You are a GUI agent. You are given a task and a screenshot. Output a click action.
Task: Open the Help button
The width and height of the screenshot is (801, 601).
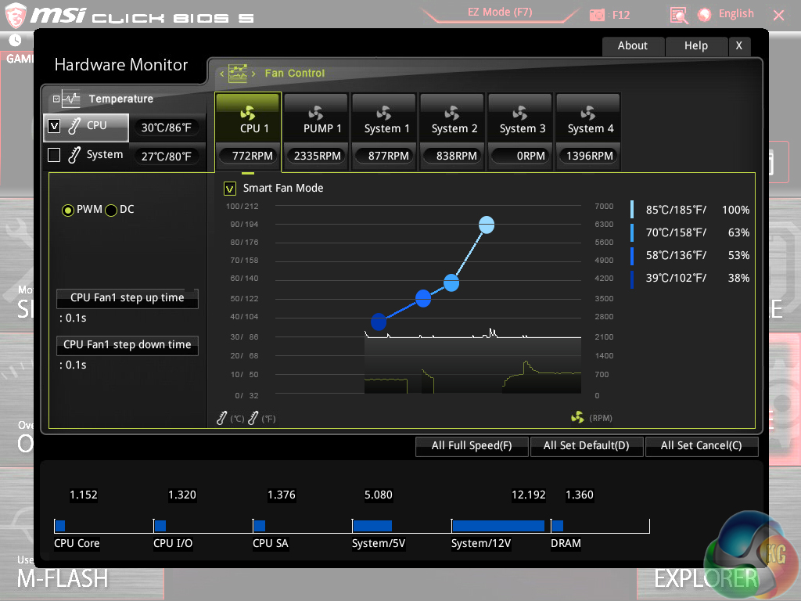tap(696, 46)
